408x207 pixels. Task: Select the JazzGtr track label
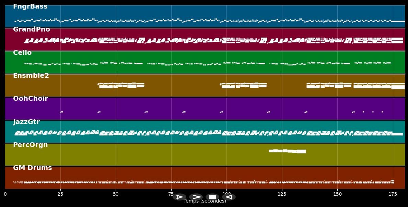(x=26, y=122)
